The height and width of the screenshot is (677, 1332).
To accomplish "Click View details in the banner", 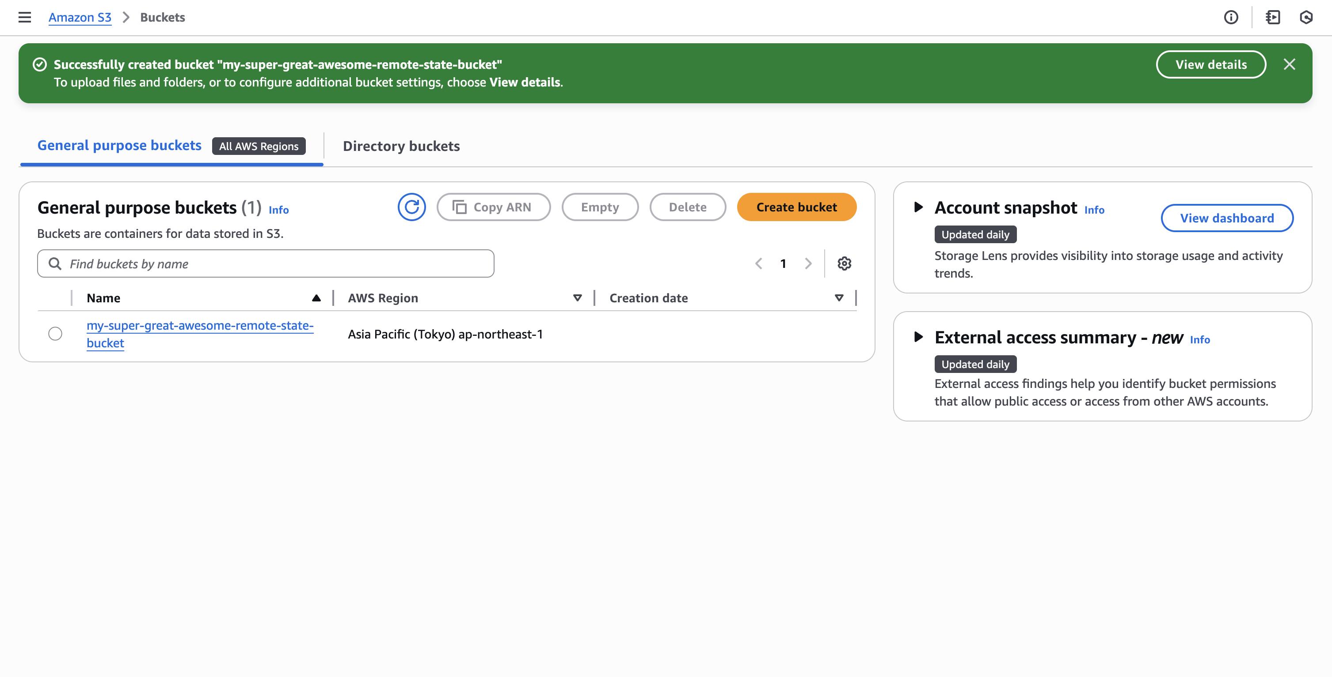I will pos(1211,64).
